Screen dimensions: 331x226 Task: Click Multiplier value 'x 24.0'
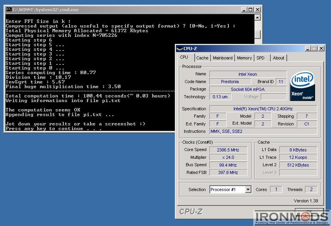(x=228, y=157)
